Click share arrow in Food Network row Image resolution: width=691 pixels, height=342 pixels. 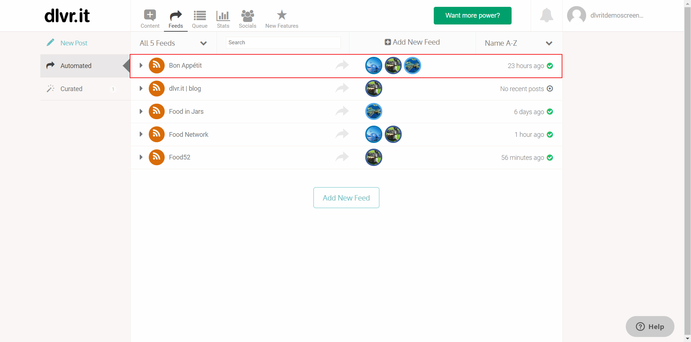coord(342,134)
